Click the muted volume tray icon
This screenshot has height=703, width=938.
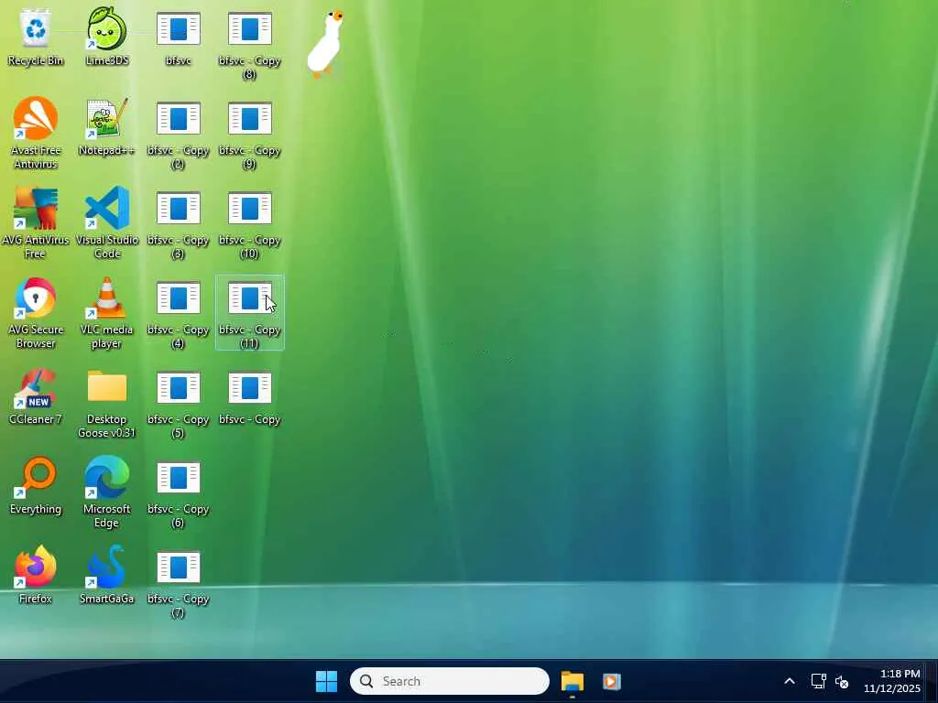pyautogui.click(x=842, y=681)
